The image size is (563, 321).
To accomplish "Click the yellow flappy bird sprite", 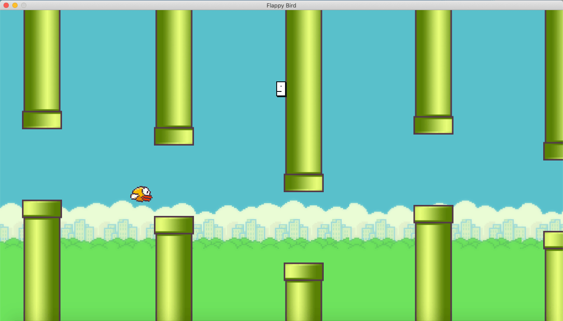I will [141, 194].
